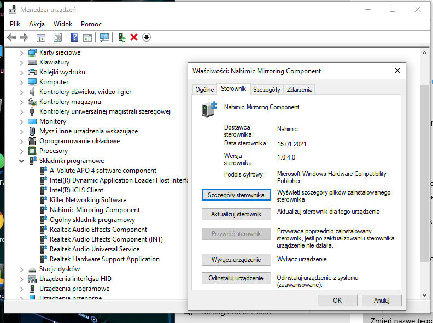Select Nahimic Mirroring Component in tree
433x323 pixels.
click(x=95, y=210)
